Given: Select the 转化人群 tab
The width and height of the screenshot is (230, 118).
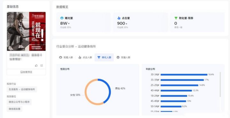Looking at the screenshot, I should click(x=104, y=57).
